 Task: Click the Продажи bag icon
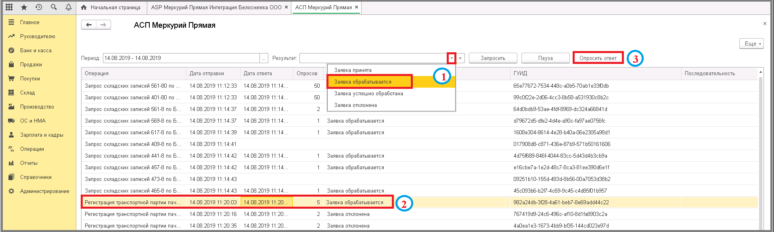pos(11,64)
